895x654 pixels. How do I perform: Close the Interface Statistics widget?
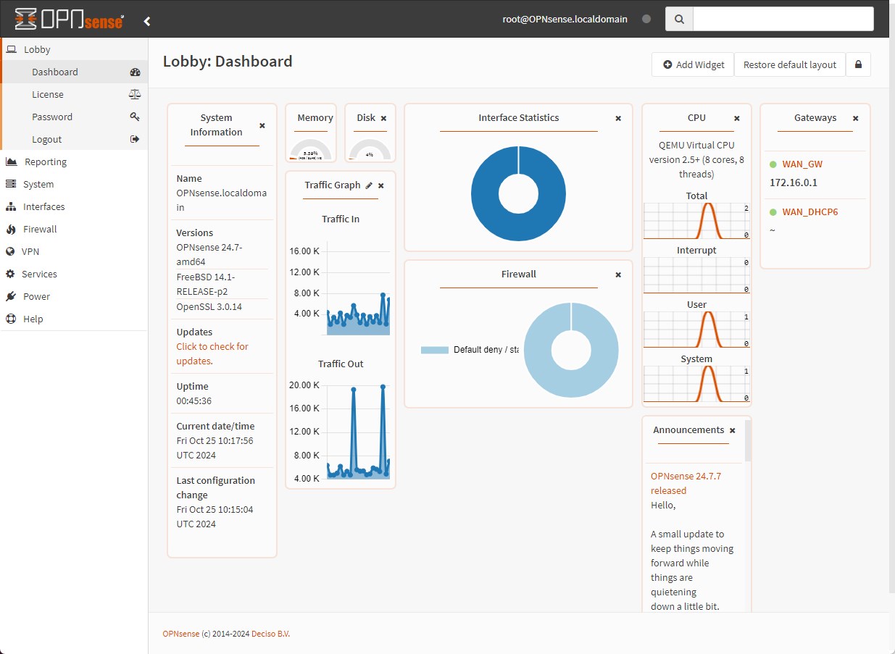[618, 118]
